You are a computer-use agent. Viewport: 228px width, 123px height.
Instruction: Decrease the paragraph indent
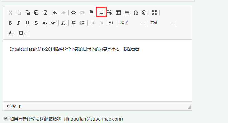(92, 23)
